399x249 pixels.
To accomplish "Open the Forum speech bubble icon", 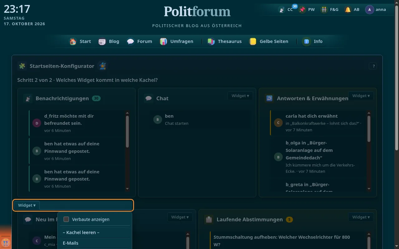I will coord(131,41).
